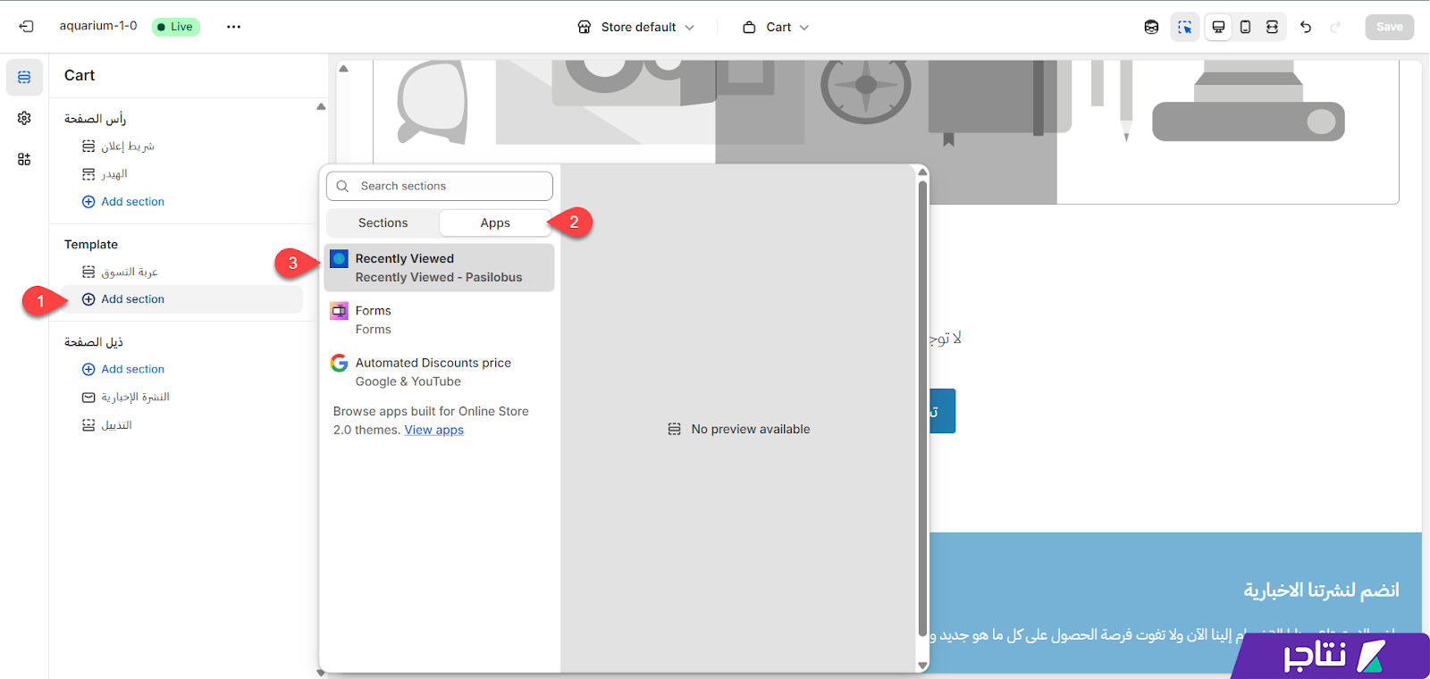
Task: Switch to the Sections tab
Action: [383, 222]
